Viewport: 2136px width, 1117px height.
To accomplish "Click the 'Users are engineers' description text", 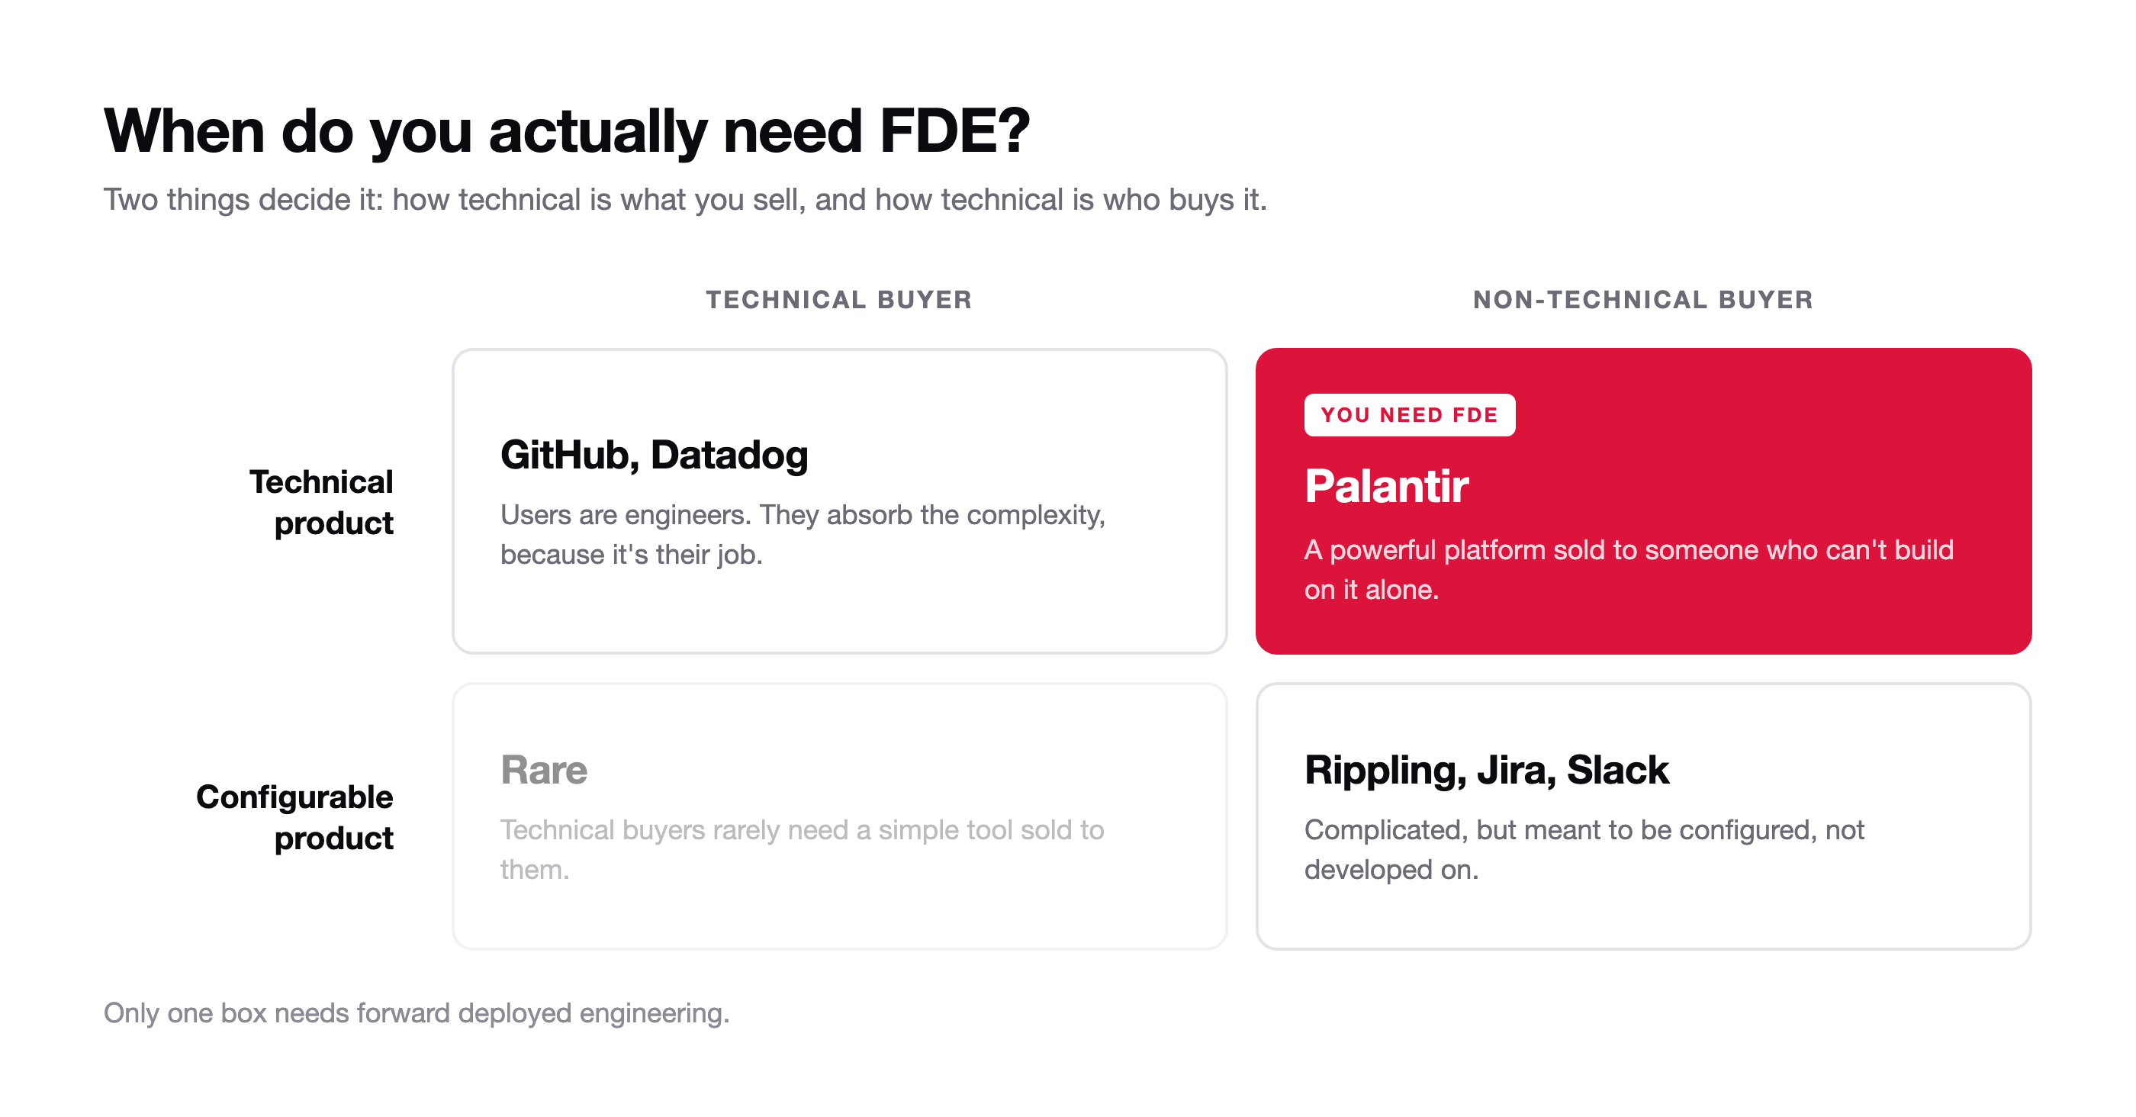I will [803, 534].
